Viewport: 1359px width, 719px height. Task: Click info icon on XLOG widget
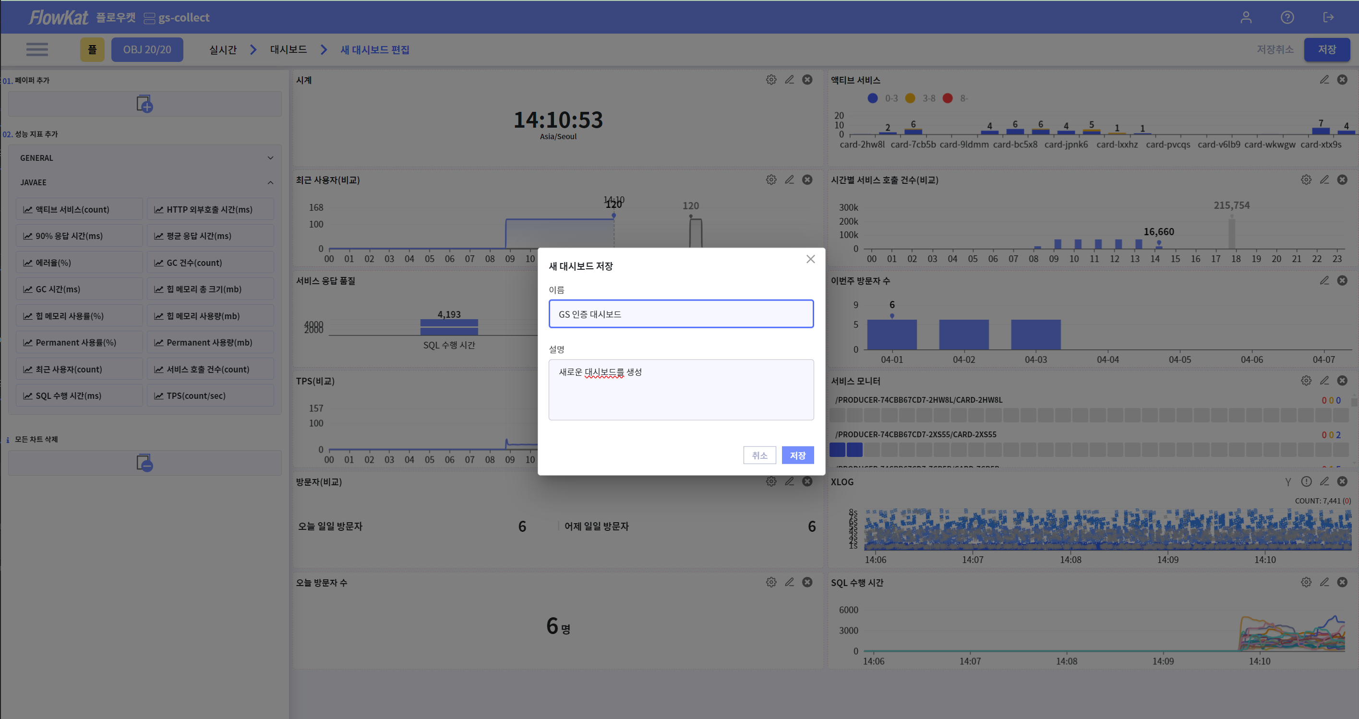[1306, 481]
